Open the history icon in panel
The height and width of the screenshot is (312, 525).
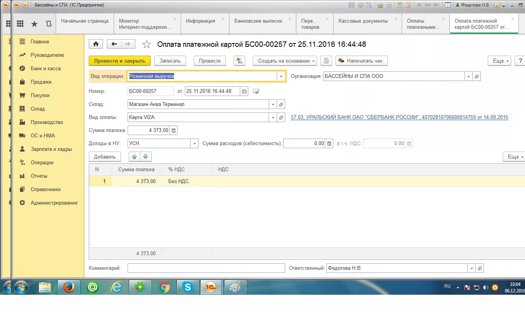48,24
